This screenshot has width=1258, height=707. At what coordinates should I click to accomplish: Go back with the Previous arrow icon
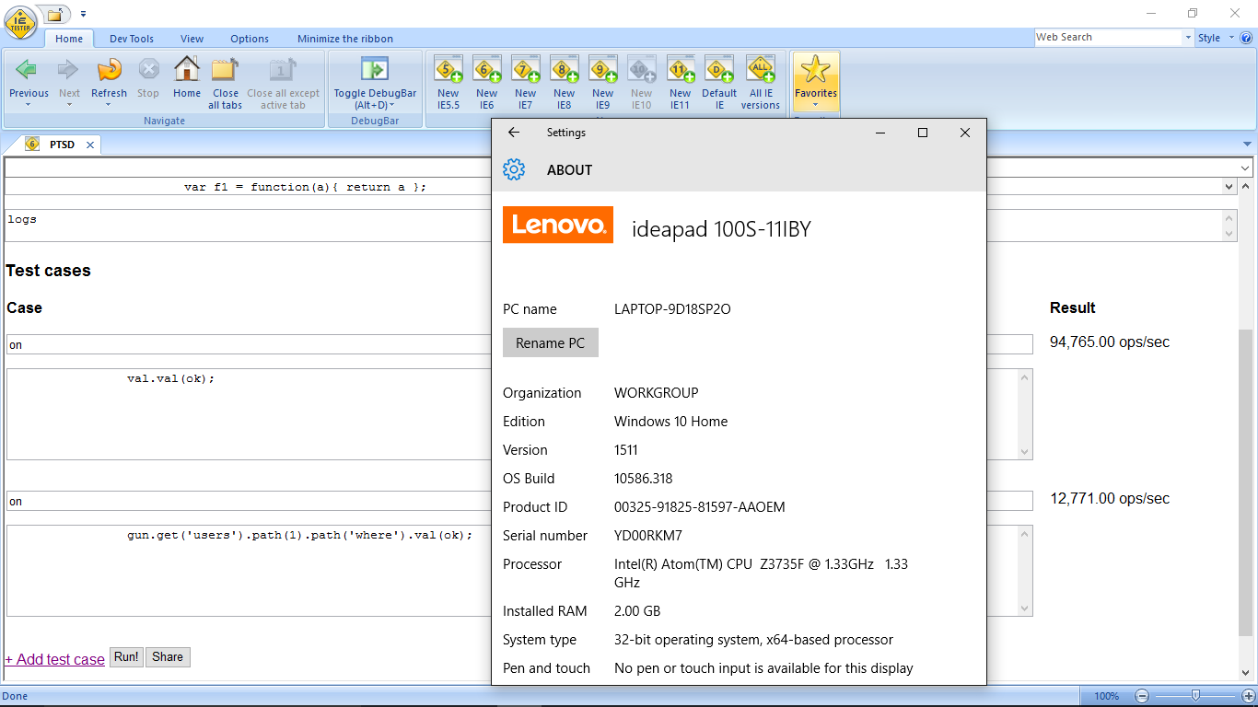tap(28, 69)
